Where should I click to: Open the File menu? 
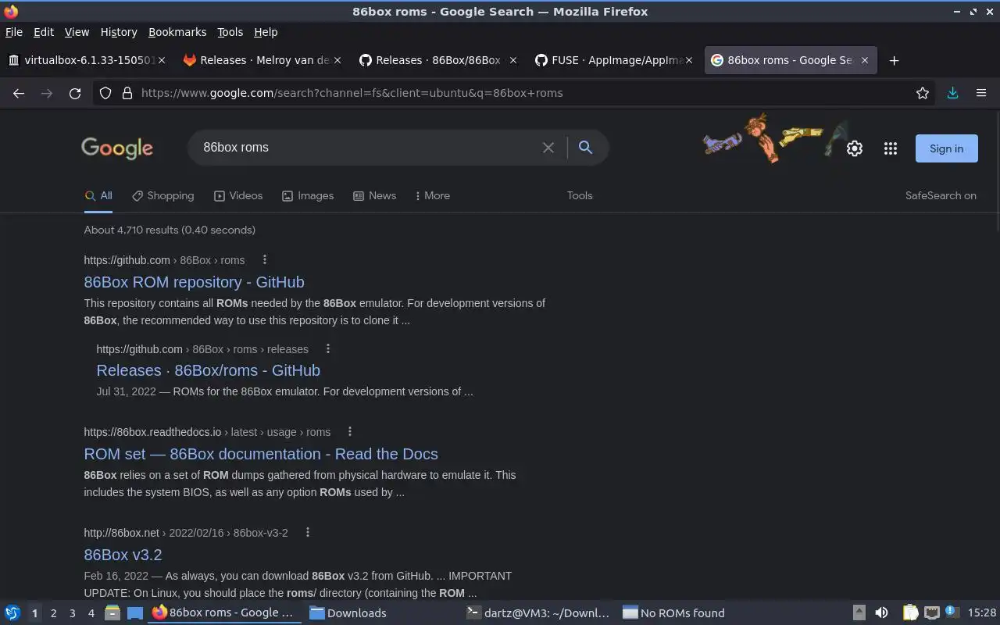pyautogui.click(x=14, y=32)
